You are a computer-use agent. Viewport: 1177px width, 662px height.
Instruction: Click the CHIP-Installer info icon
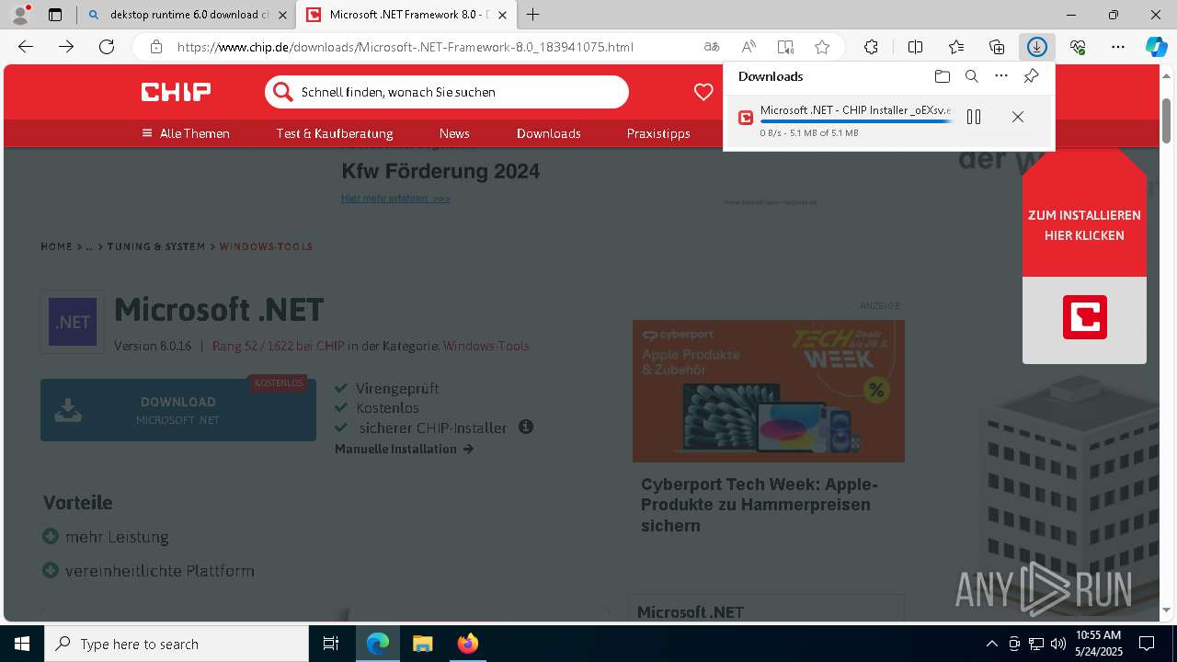526,427
